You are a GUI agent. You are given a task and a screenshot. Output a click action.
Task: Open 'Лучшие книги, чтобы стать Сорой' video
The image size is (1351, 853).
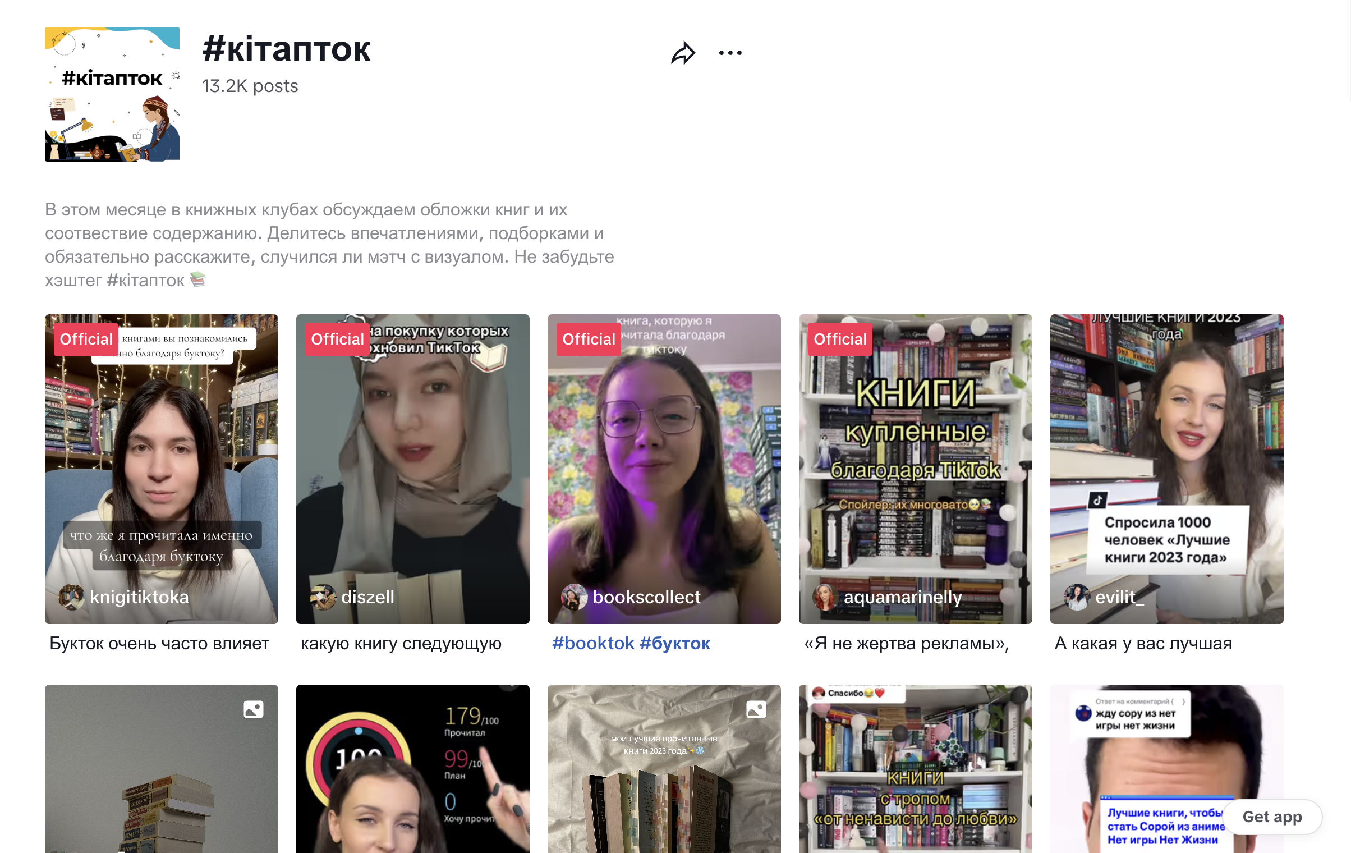coord(1167,769)
